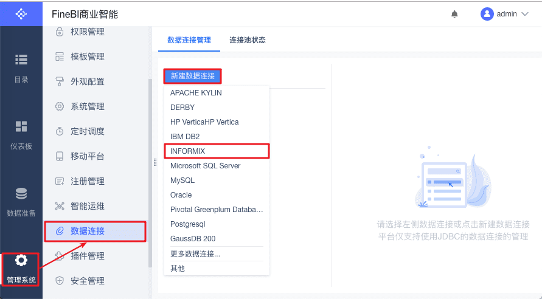542x299 pixels.
Task: Open the 仪表板 dashboard icon
Action: pos(21,126)
